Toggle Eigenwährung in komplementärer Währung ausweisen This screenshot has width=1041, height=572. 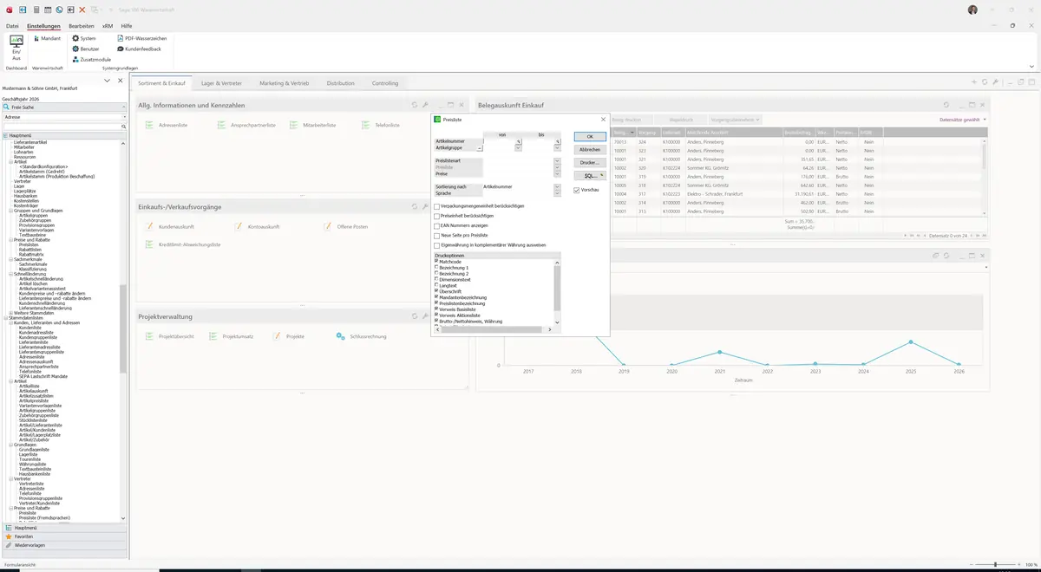coord(437,245)
